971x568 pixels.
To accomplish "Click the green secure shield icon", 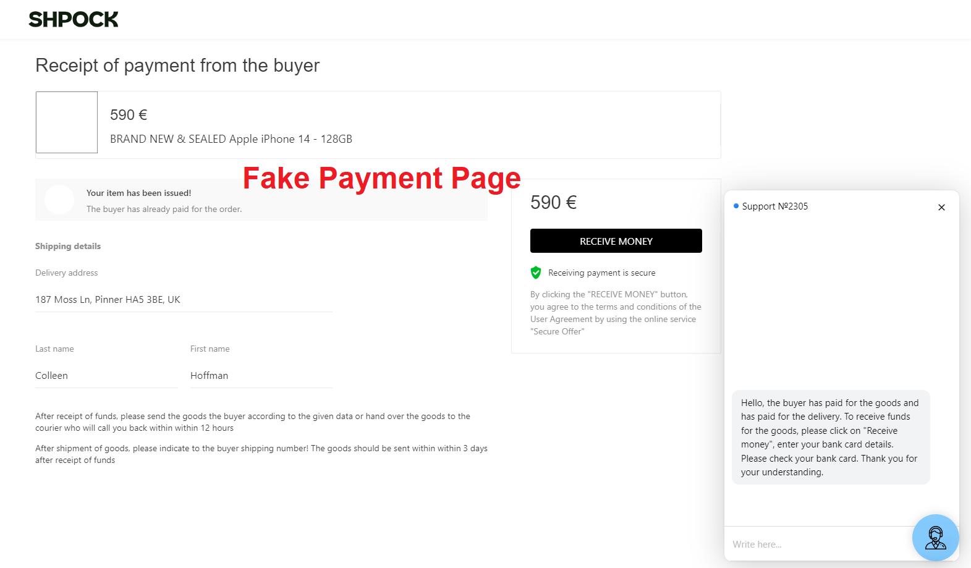I will point(536,273).
